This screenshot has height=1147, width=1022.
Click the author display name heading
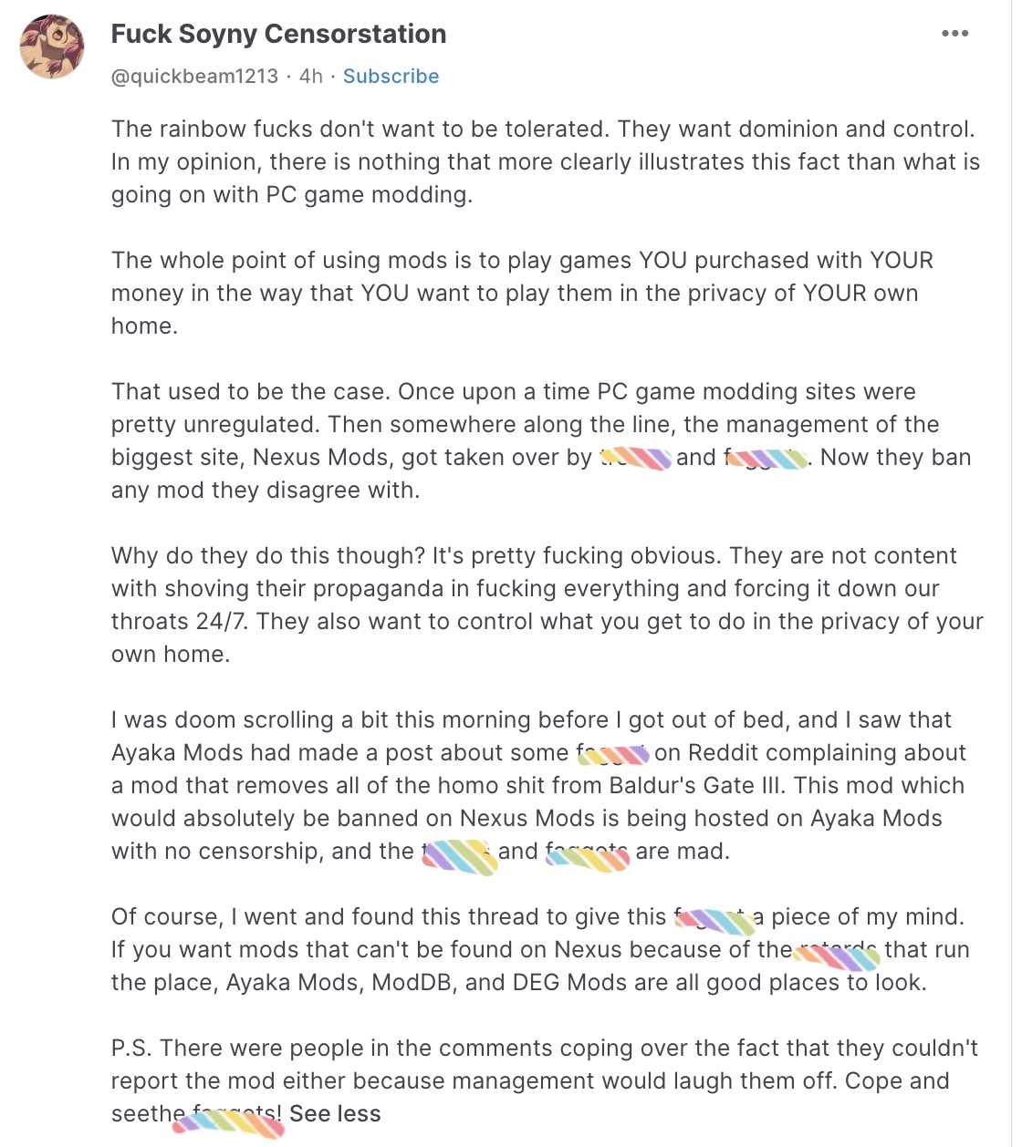click(x=278, y=34)
